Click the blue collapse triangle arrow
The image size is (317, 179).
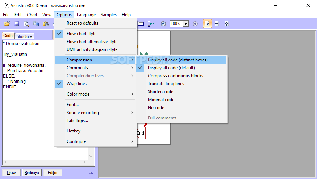(91, 173)
